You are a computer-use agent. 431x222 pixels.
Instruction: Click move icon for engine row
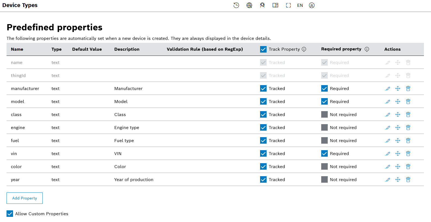point(398,128)
